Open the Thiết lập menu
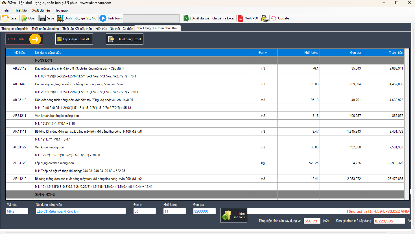Image resolution: width=415 pixels, height=234 pixels. point(20,10)
